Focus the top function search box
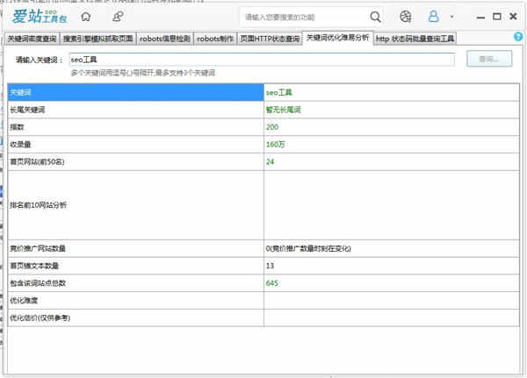This screenshot has width=527, height=378. pyautogui.click(x=303, y=16)
